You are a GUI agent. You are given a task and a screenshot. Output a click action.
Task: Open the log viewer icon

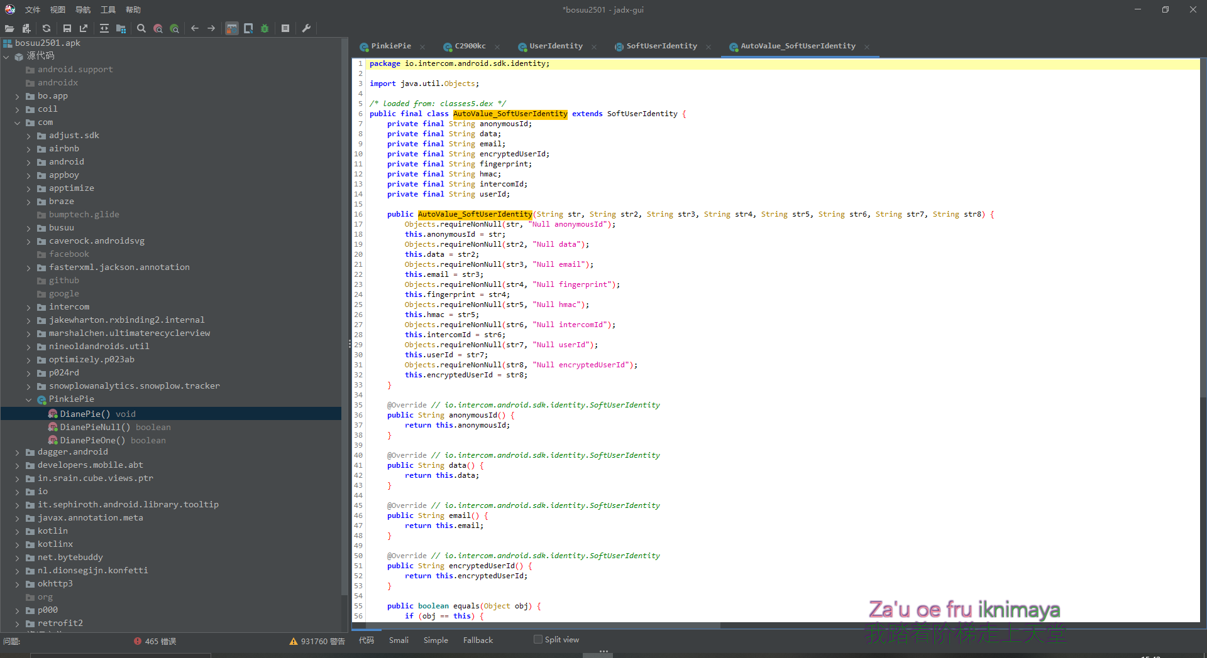point(285,28)
